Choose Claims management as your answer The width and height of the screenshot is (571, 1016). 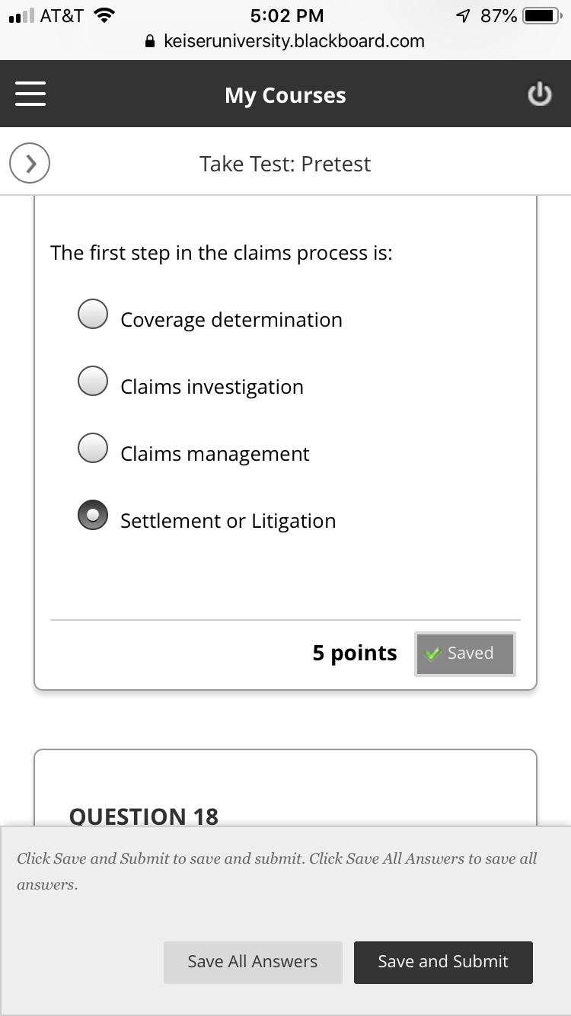coord(93,447)
